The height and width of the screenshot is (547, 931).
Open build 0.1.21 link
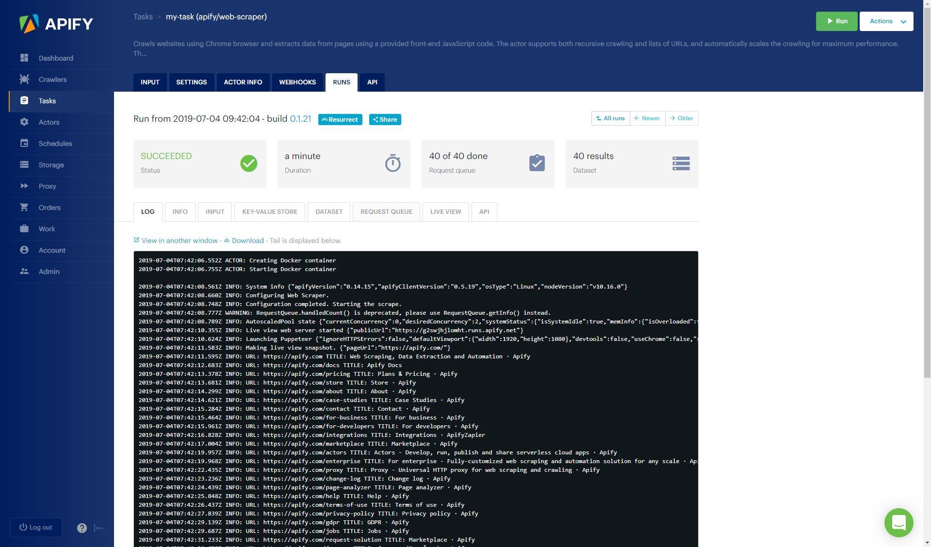tap(300, 119)
